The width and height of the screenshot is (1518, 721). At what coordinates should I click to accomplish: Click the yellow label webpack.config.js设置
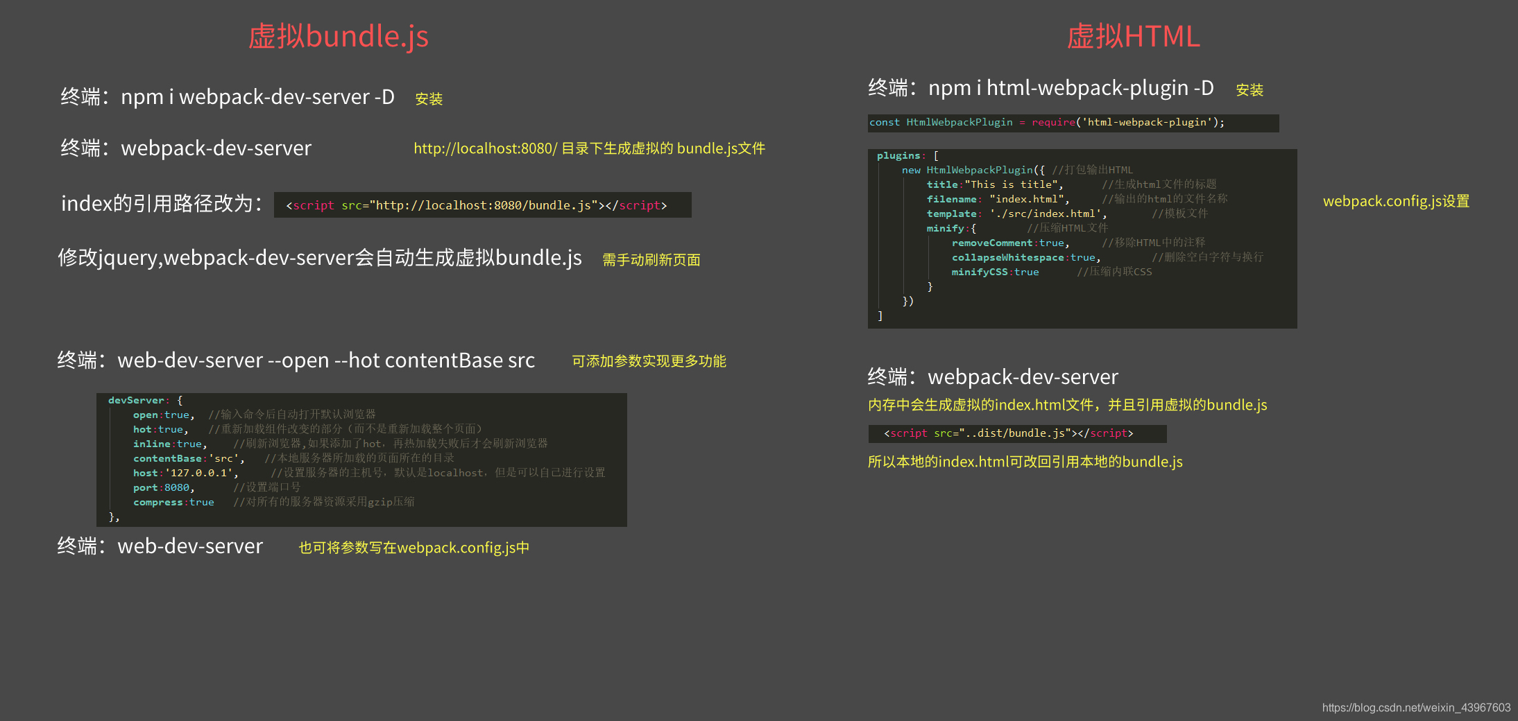tap(1396, 202)
